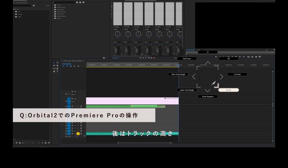Select the Razor tool in the toolbox
Viewport: 288px width, 168px height.
57,65
